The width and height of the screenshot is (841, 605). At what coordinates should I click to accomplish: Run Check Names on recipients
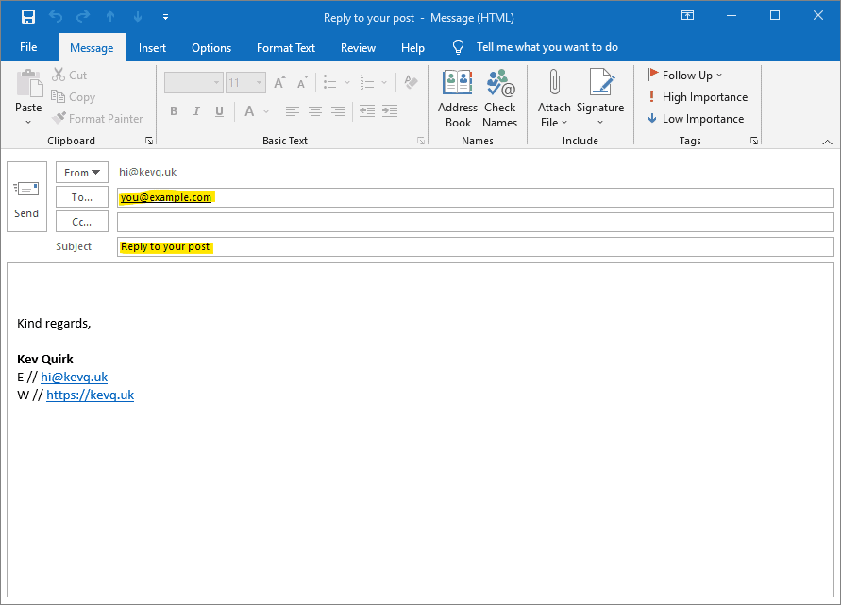tap(500, 94)
